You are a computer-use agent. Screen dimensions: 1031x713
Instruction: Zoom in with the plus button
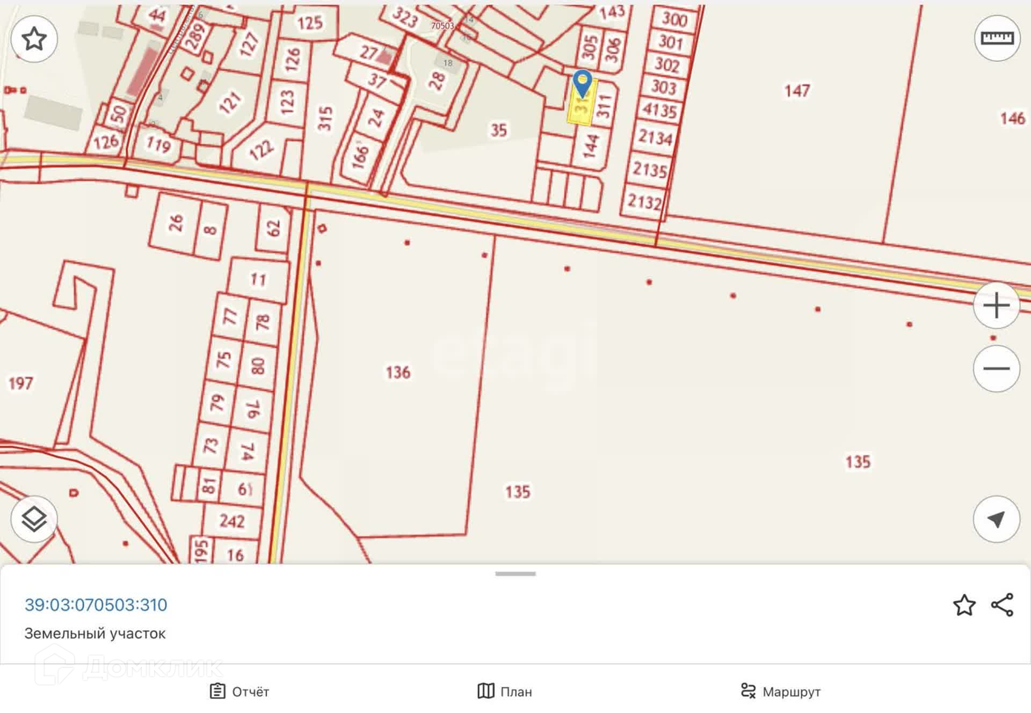coord(996,305)
